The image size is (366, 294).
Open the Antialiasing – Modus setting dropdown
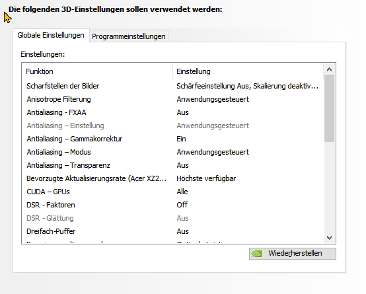(x=213, y=152)
